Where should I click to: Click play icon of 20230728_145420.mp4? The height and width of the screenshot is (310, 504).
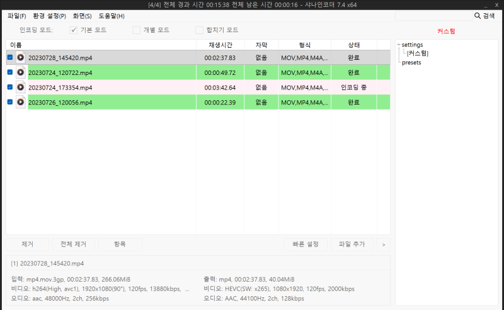pyautogui.click(x=21, y=57)
